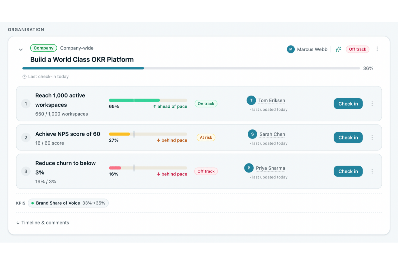This screenshot has height=265, width=398.
Task: Expand Timeline & comments
Action: (x=42, y=223)
